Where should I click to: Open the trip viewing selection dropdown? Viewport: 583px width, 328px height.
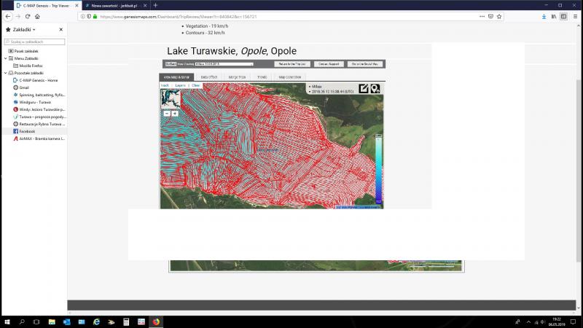[x=222, y=64]
